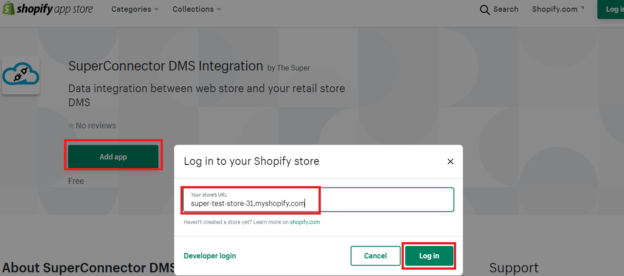Click the 'Free' price label
The height and width of the screenshot is (276, 624).
[x=76, y=181]
